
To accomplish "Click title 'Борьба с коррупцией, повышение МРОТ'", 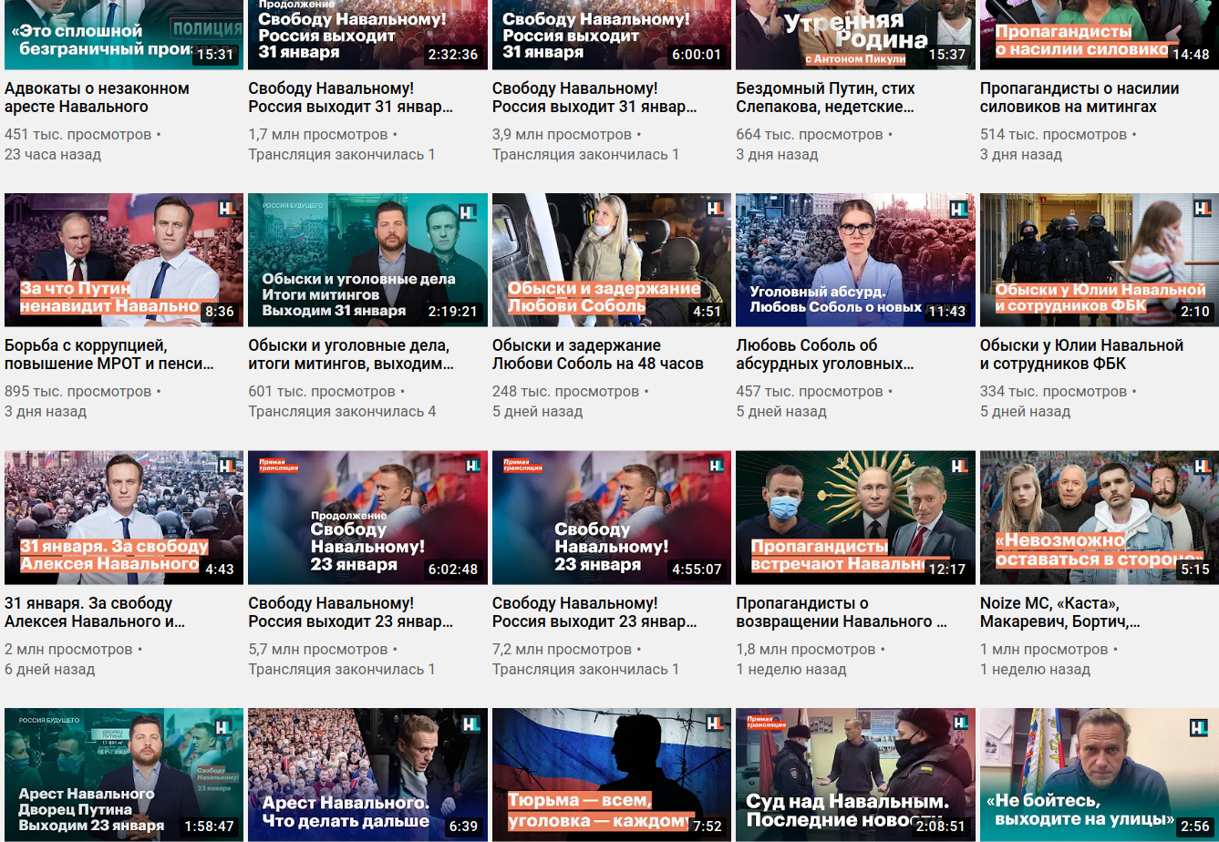I will point(109,354).
